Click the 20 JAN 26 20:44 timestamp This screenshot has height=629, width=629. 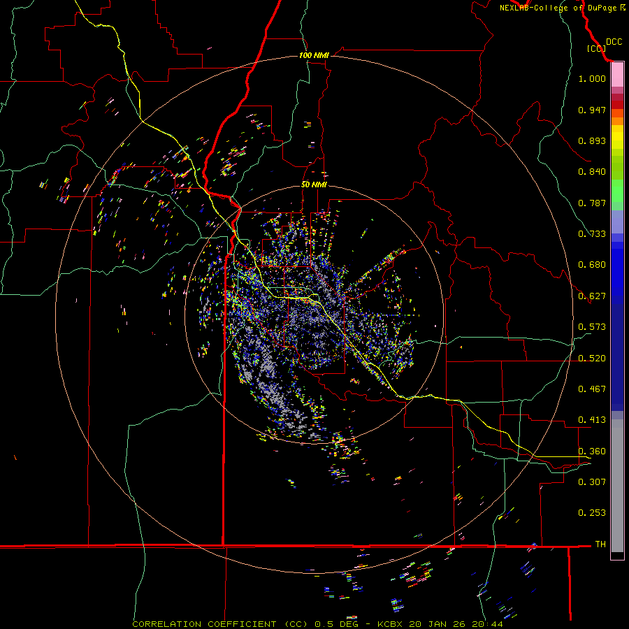click(x=456, y=624)
